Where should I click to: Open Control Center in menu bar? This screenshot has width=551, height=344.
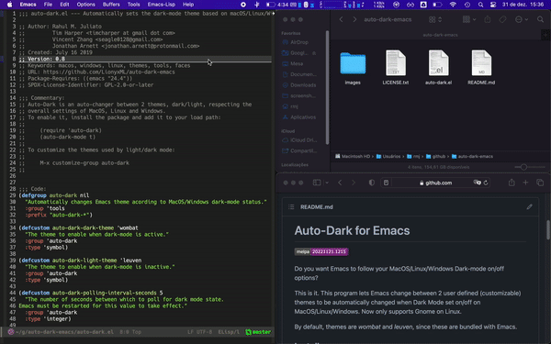coord(493,5)
